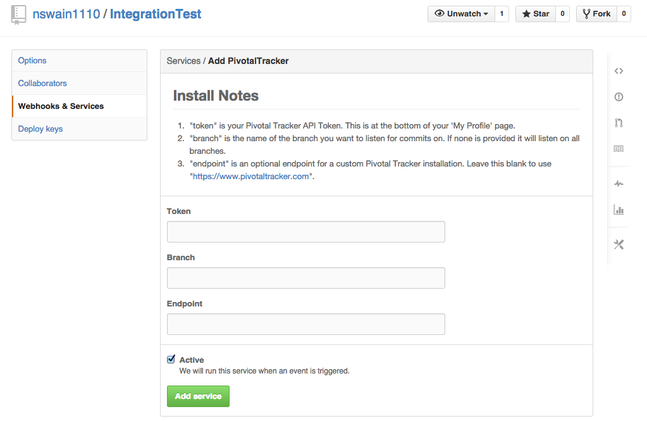Select Deploy keys in the settings menu
Viewport: 647px width, 421px height.
click(x=80, y=129)
